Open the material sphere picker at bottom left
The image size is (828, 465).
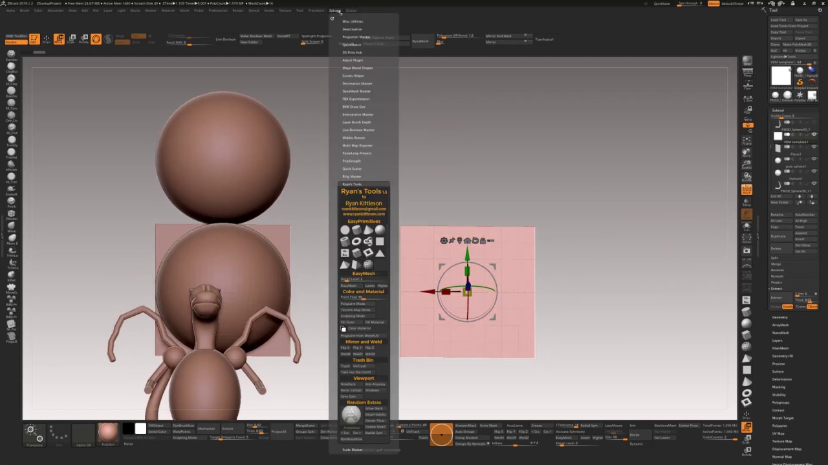(108, 435)
